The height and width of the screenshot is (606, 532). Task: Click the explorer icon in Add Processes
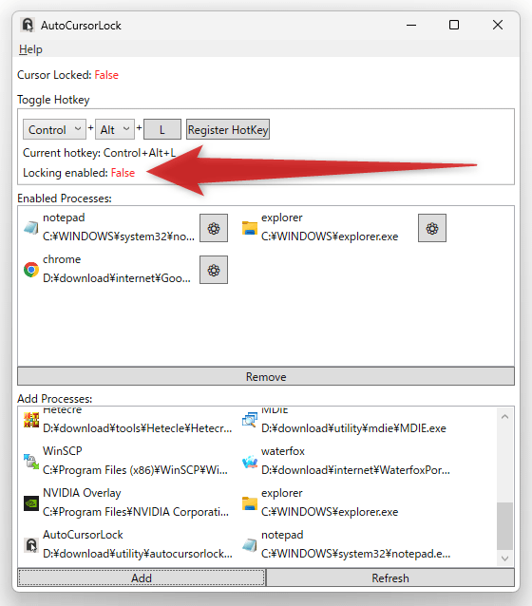(x=249, y=503)
